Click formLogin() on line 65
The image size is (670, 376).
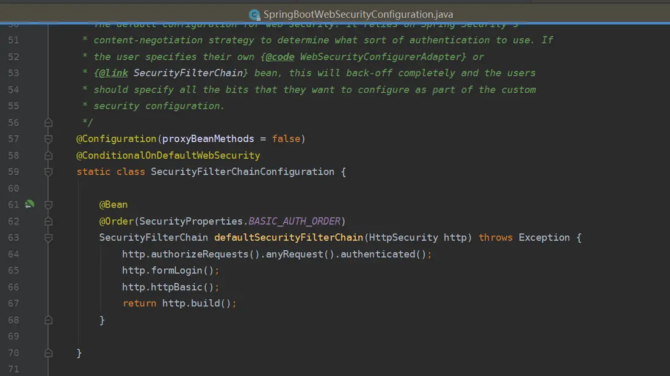coord(182,270)
